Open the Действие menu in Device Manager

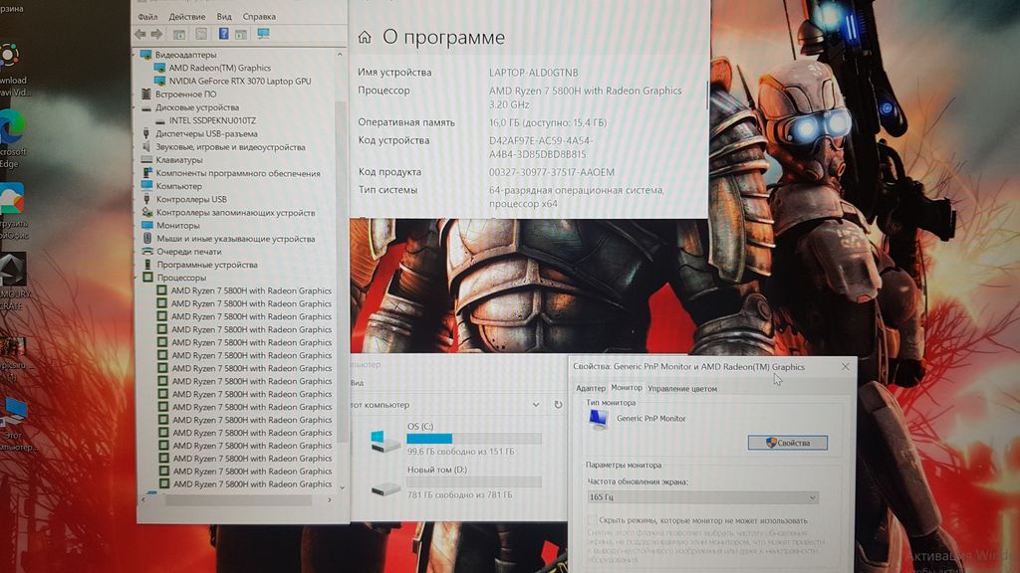click(187, 17)
